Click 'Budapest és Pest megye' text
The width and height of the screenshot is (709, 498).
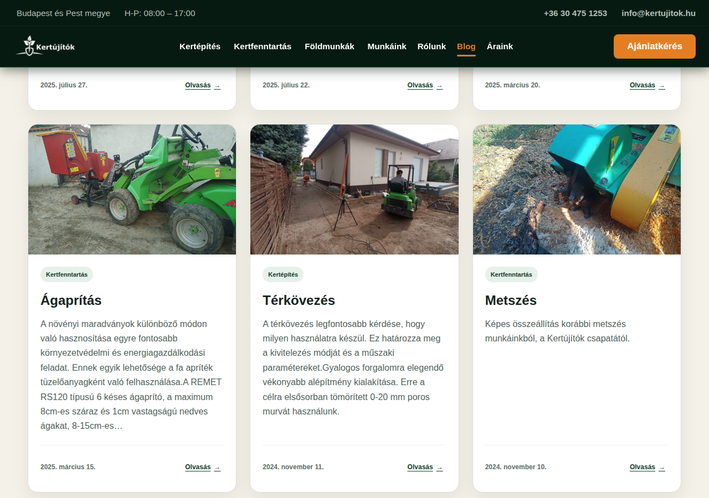coord(63,13)
